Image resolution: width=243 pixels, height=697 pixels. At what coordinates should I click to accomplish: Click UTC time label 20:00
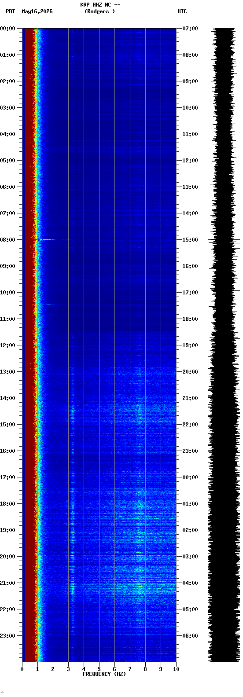[x=190, y=372]
